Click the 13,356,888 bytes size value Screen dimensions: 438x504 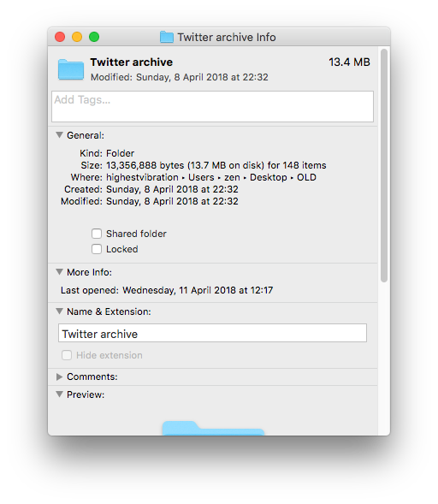click(x=216, y=165)
